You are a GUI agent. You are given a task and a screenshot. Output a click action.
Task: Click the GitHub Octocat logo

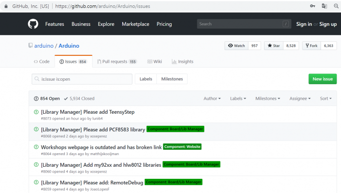click(33, 24)
